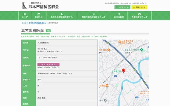Click the 北区 ward tag
This screenshot has height=106, width=170.
[x=48, y=31]
